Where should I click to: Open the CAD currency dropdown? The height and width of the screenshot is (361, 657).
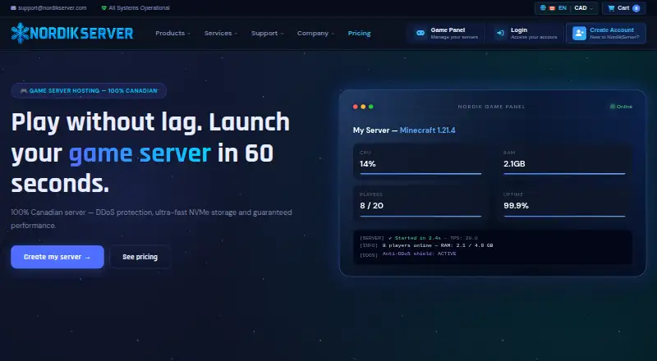[x=583, y=8]
